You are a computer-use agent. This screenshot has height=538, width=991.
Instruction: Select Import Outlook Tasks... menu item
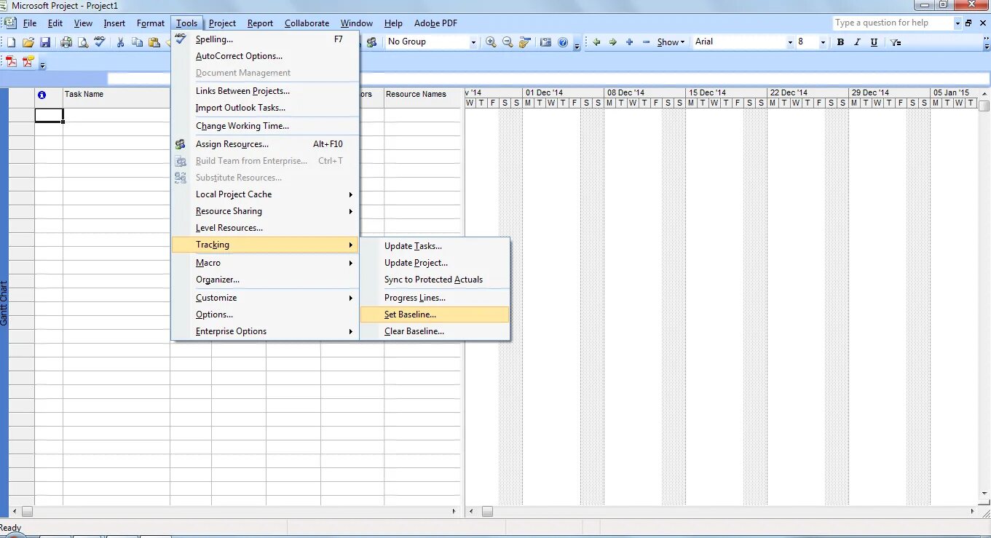coord(266,108)
